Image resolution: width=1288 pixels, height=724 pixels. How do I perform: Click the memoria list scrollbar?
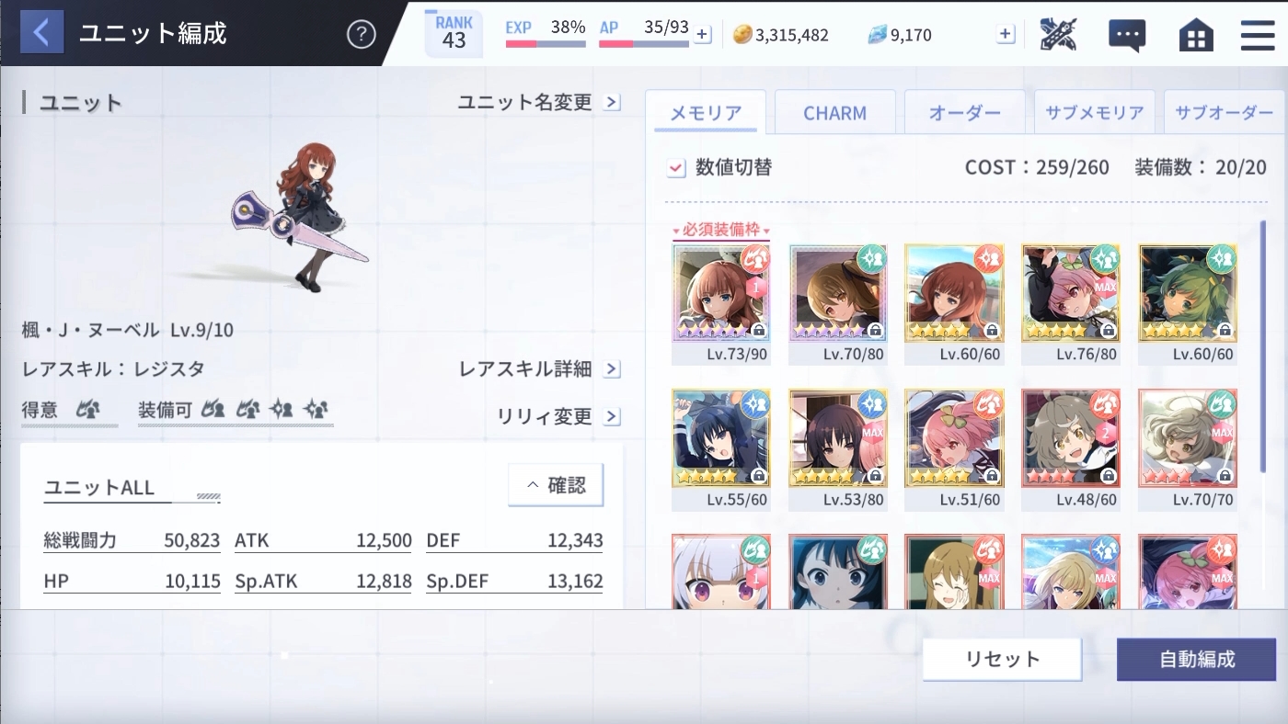(1263, 347)
